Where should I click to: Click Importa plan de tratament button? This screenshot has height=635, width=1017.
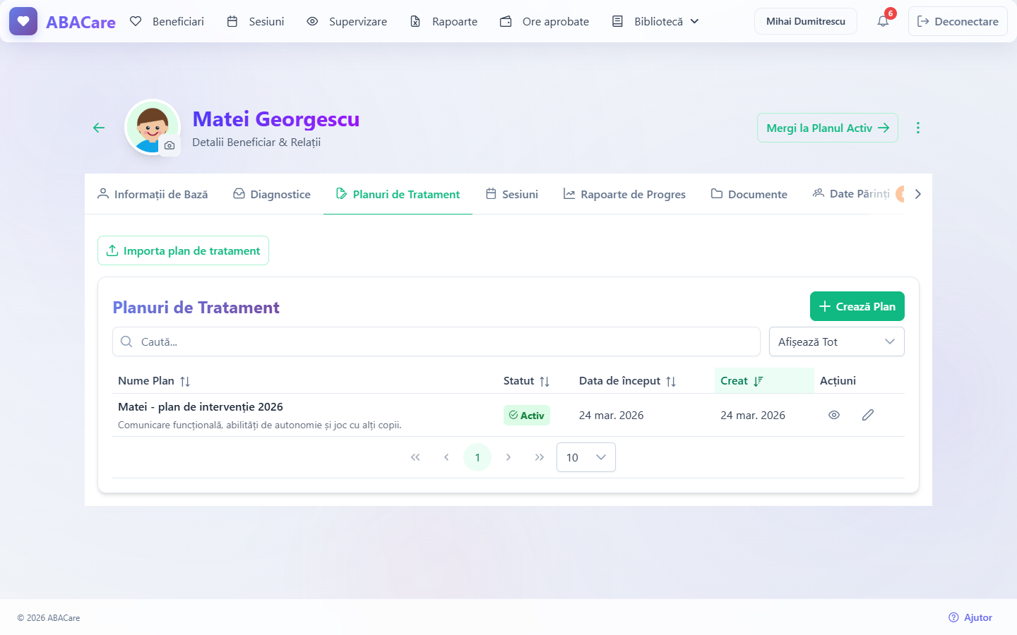183,250
